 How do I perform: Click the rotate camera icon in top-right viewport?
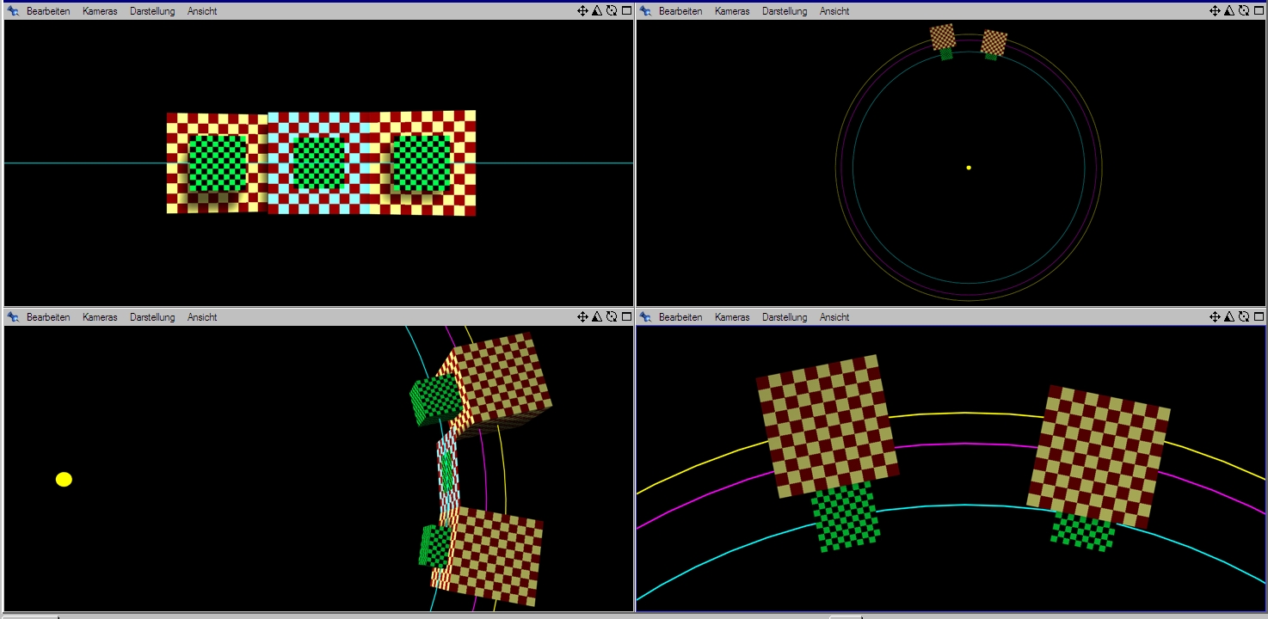[1244, 11]
